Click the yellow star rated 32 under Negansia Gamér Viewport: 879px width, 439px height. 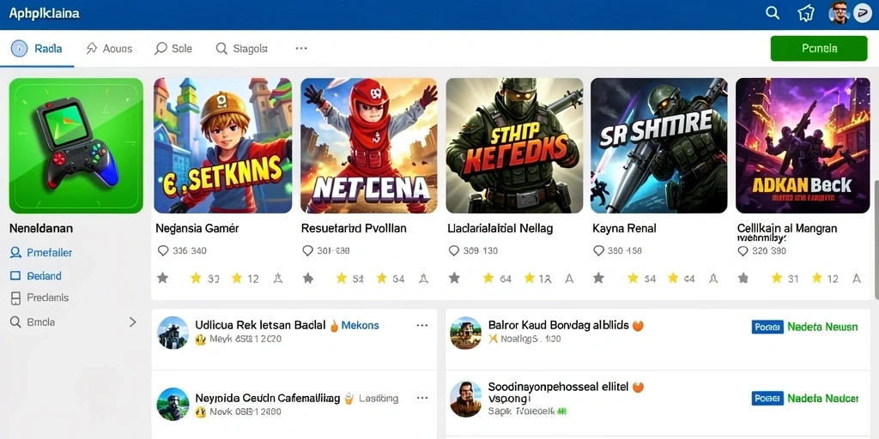pyautogui.click(x=196, y=278)
